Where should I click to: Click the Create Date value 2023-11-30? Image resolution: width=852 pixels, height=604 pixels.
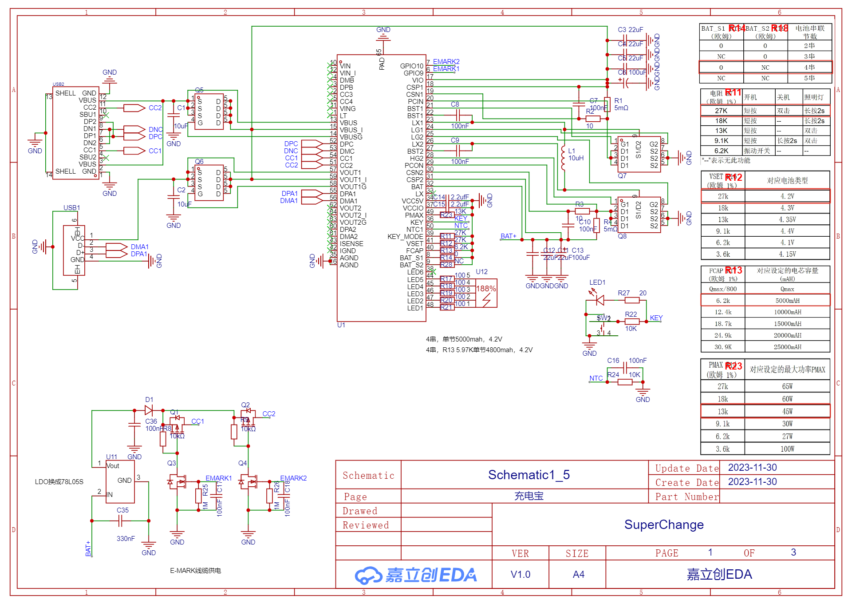tap(753, 482)
